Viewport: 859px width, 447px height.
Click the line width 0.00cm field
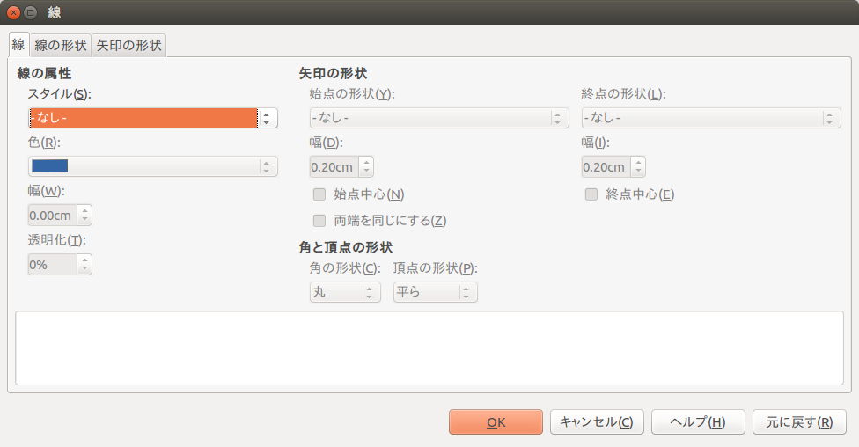tap(53, 216)
